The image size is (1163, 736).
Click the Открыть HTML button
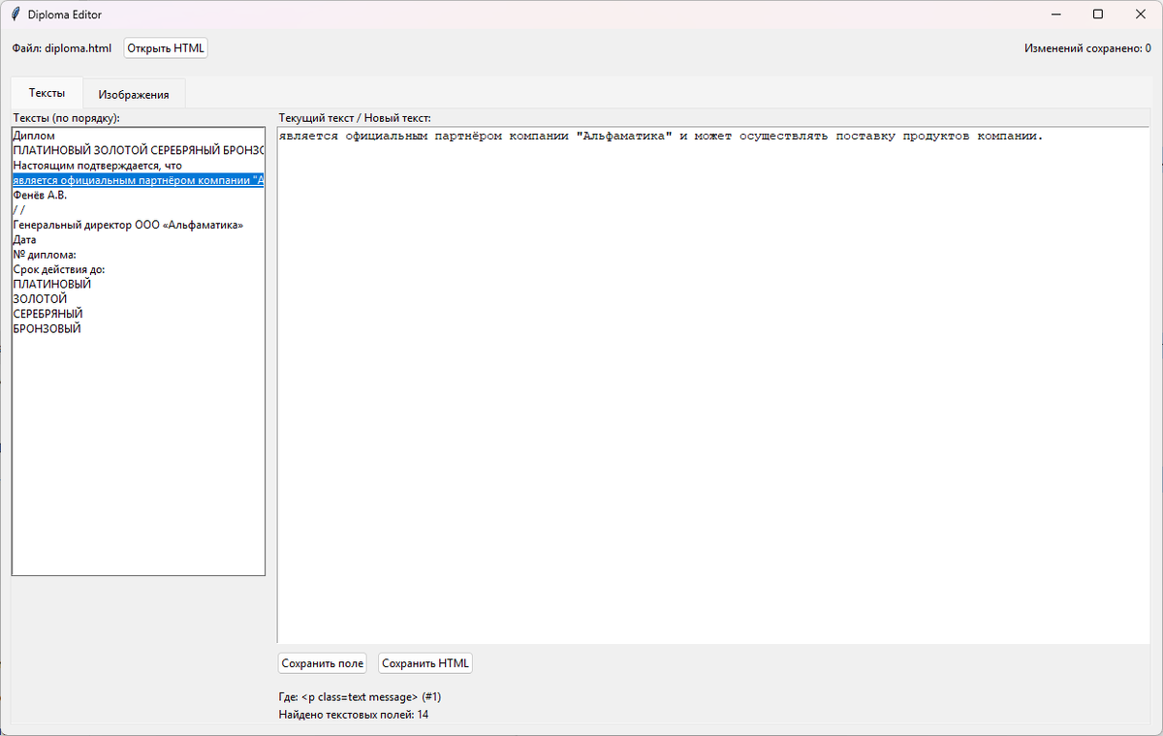[165, 46]
